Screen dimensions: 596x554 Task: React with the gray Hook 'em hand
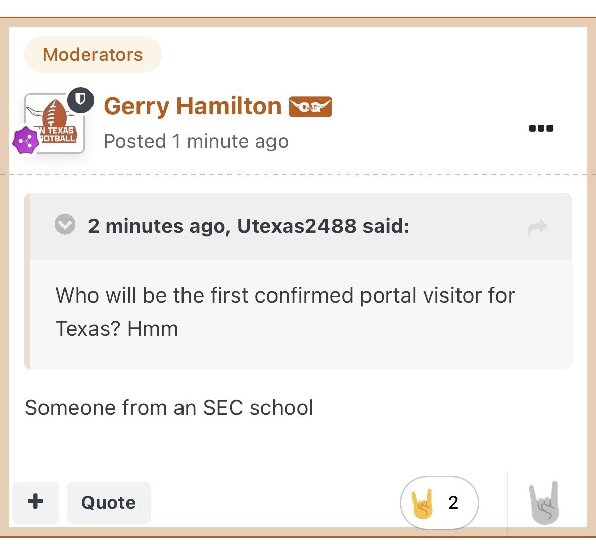tap(544, 502)
